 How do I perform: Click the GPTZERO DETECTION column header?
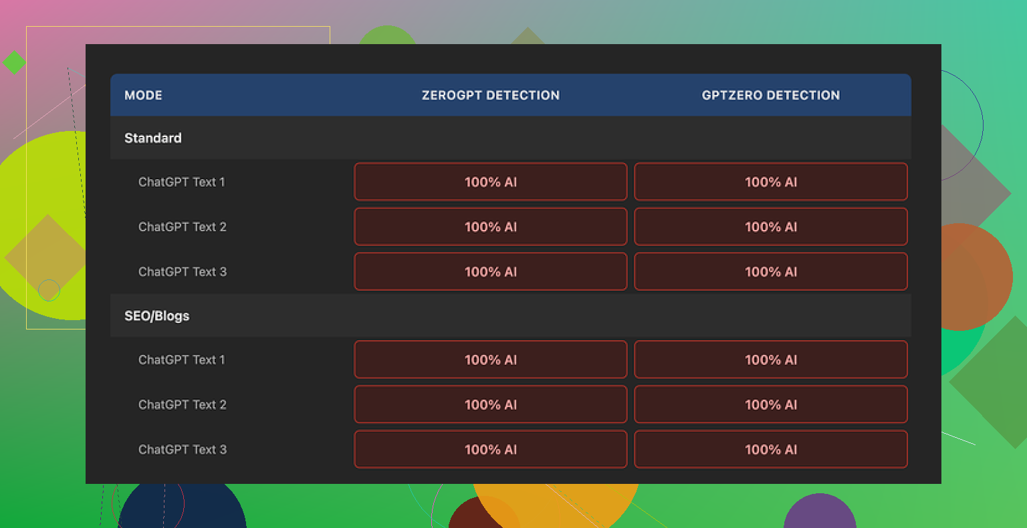pyautogui.click(x=770, y=95)
